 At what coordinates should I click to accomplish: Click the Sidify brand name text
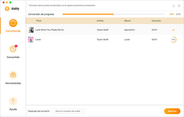click(15, 9)
